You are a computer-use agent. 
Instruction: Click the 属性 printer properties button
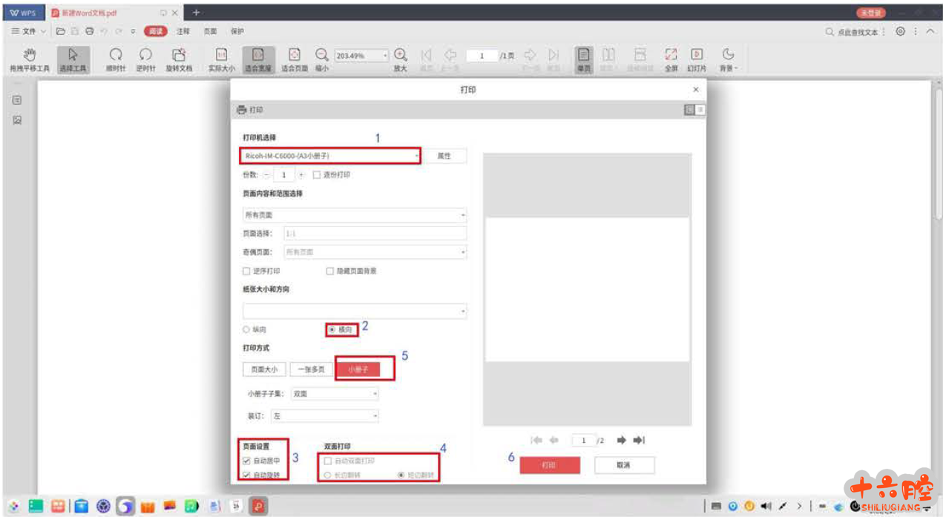tap(444, 156)
